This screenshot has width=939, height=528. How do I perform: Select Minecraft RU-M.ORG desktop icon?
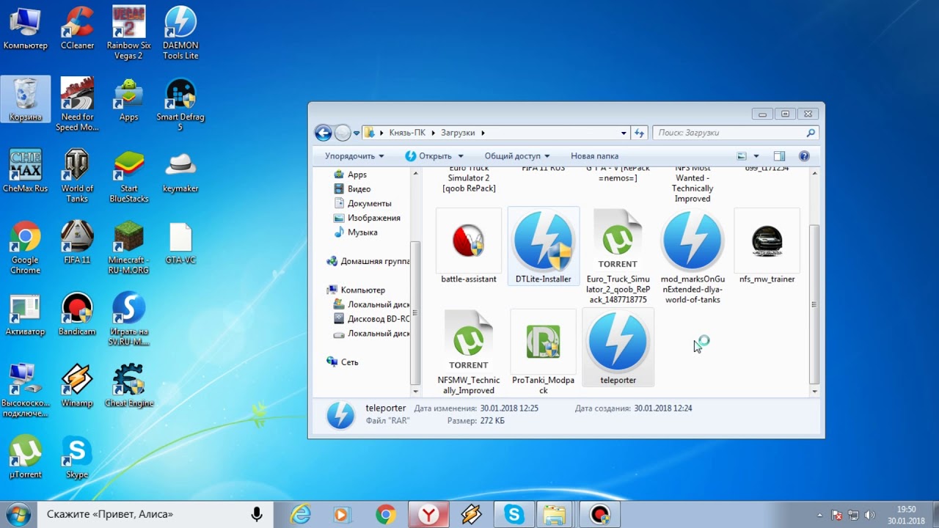(128, 248)
